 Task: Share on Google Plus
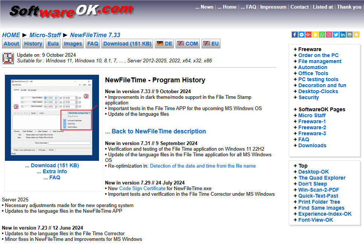click(x=308, y=35)
